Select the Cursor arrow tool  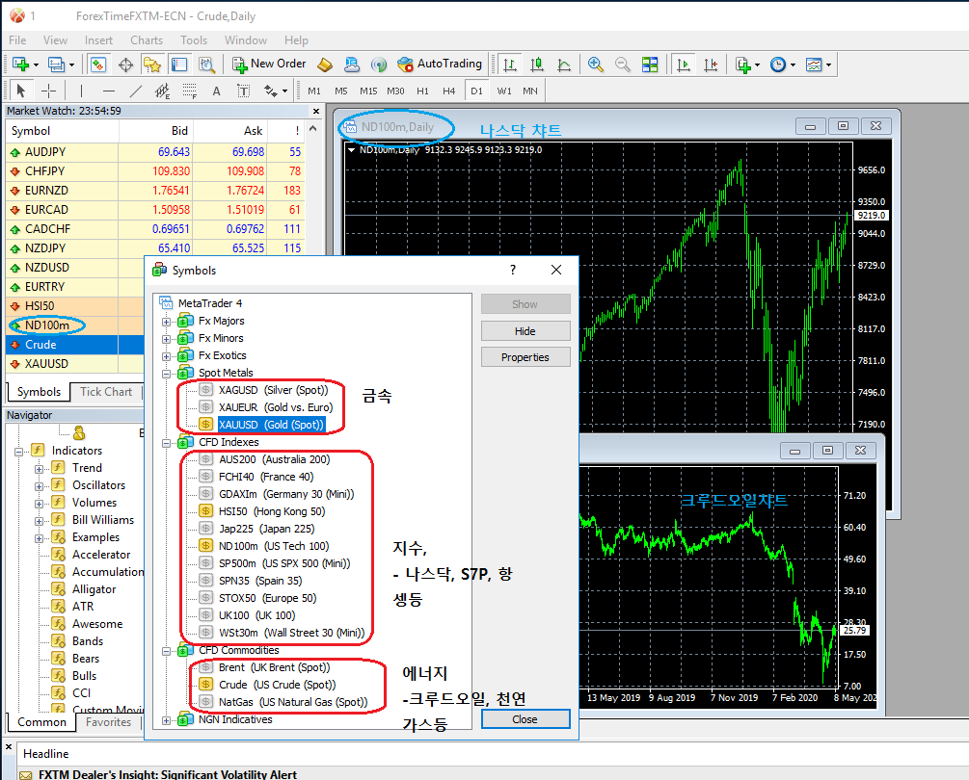[x=21, y=91]
